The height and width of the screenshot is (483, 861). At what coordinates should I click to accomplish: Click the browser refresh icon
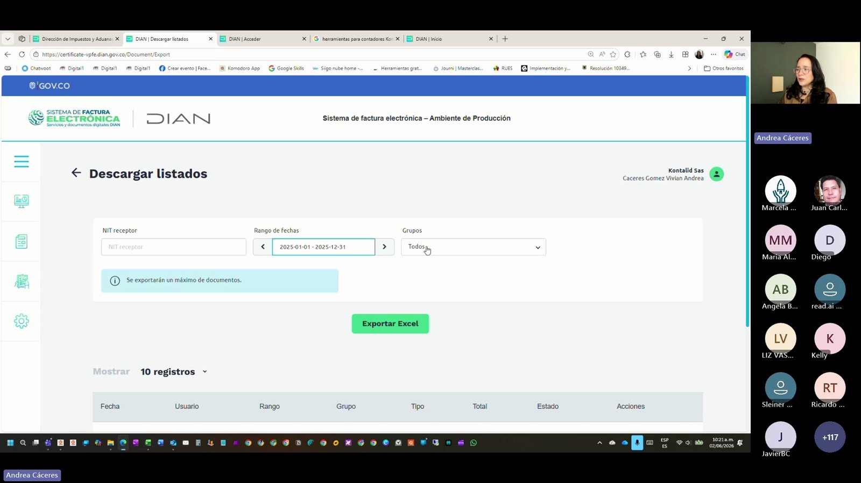pos(22,54)
